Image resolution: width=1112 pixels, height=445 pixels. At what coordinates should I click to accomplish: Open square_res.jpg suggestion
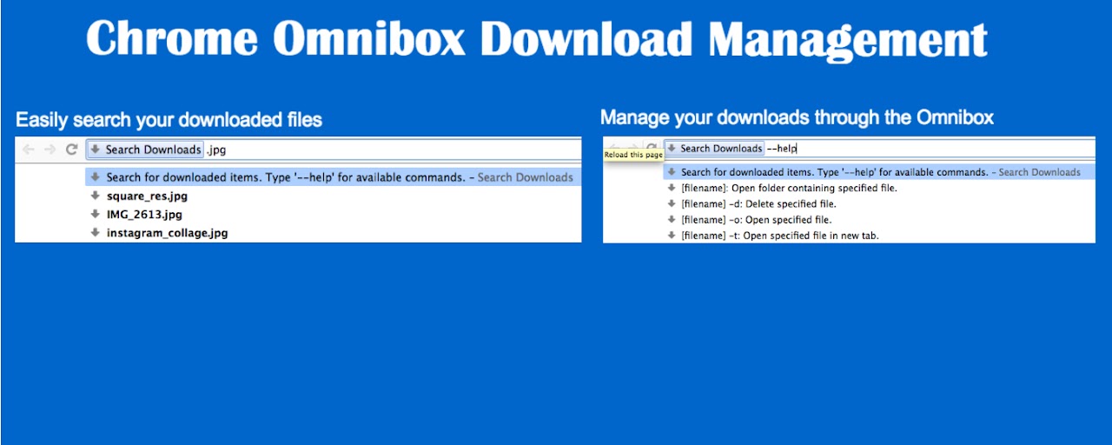click(147, 196)
